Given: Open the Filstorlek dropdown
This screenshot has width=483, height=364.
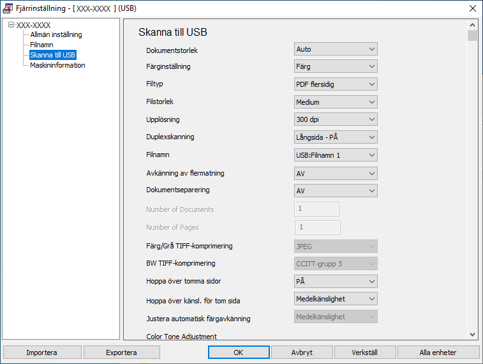Looking at the screenshot, I should [336, 102].
